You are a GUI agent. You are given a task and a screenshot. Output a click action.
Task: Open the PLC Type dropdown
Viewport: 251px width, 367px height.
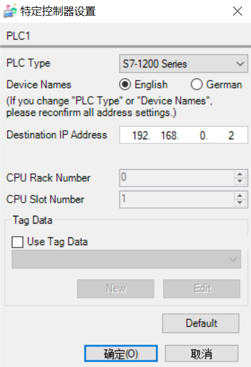tap(183, 64)
